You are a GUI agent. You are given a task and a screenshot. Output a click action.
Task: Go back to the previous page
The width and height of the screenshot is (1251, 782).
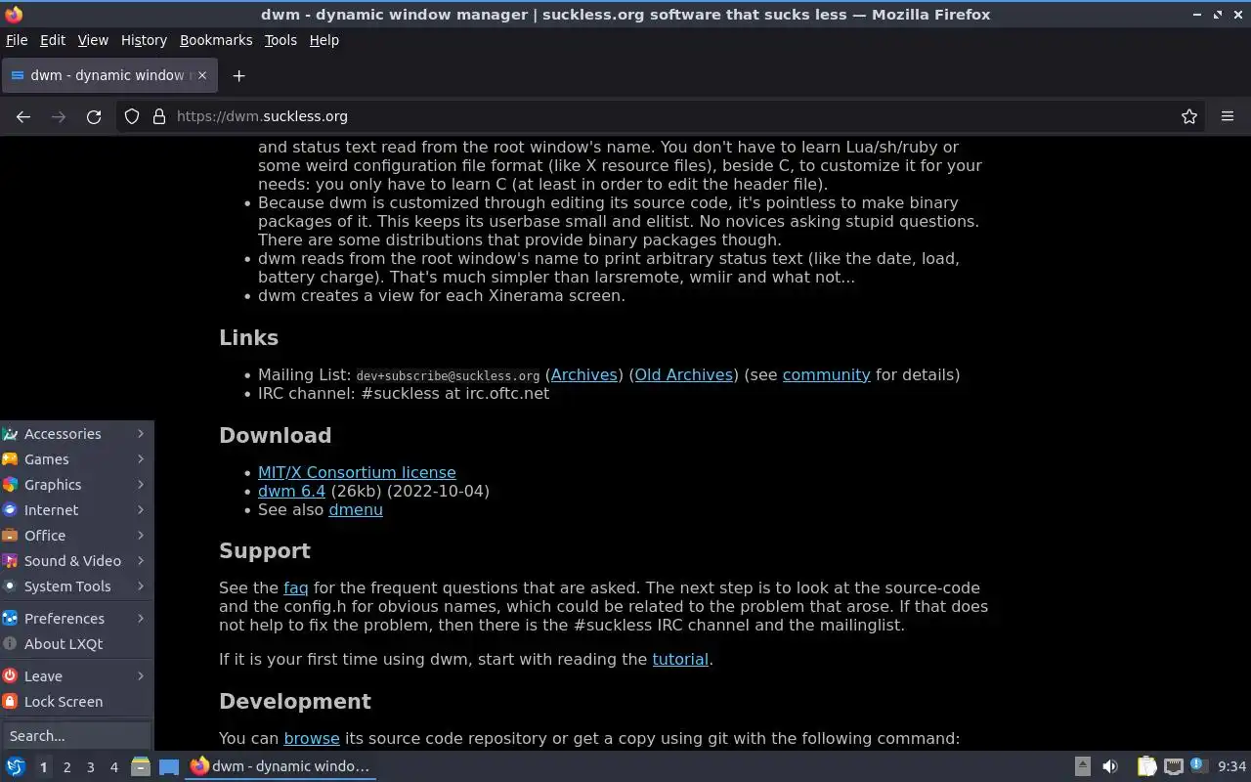(23, 116)
